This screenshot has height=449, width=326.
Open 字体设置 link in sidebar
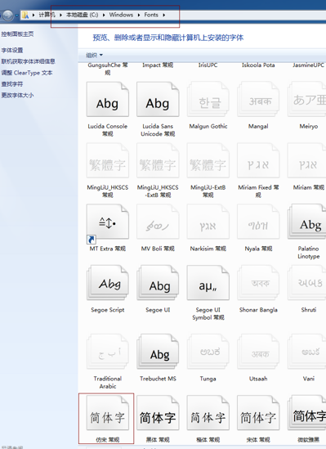12,50
